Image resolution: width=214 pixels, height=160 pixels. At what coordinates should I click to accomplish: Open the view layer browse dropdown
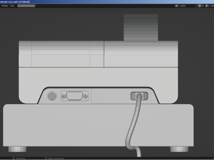[207, 6]
